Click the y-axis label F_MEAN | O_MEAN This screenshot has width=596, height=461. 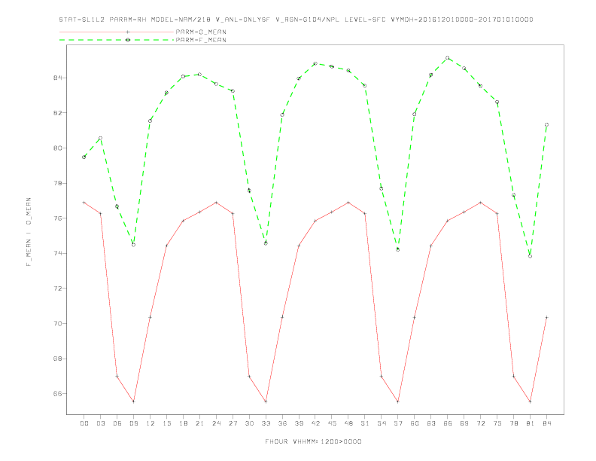tap(29, 232)
